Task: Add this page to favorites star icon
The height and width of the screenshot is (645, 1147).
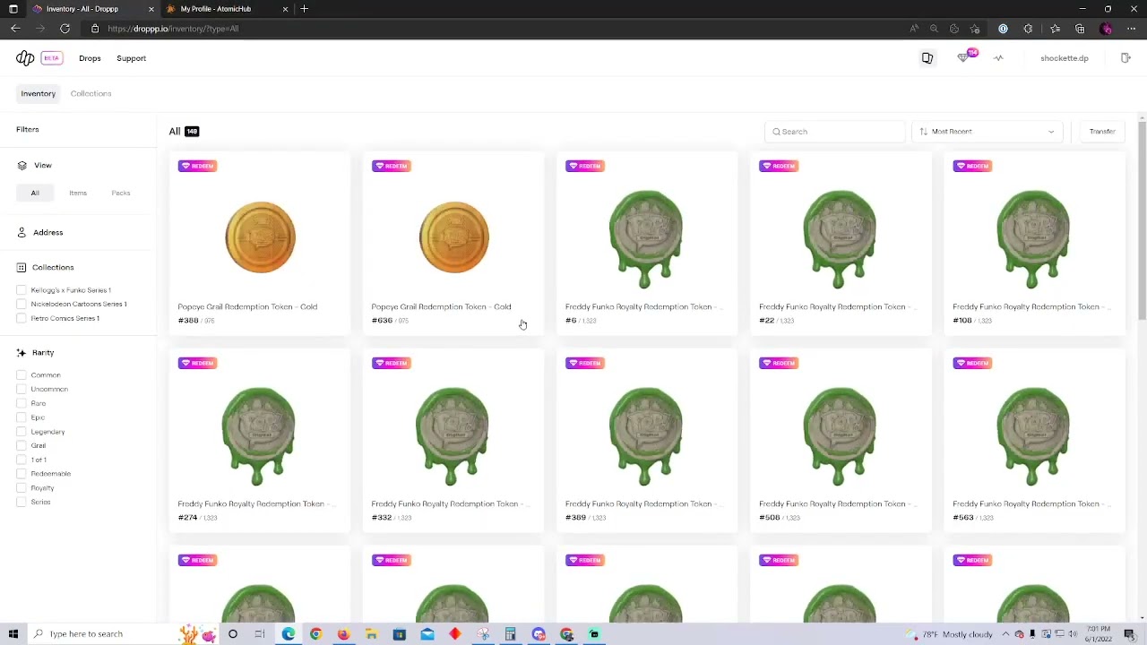Action: (975, 29)
